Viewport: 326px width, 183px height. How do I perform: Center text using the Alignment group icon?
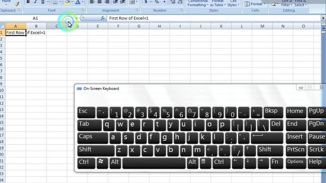click(99, 2)
